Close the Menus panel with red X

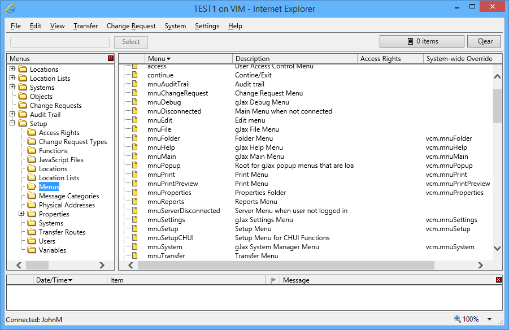pyautogui.click(x=111, y=58)
